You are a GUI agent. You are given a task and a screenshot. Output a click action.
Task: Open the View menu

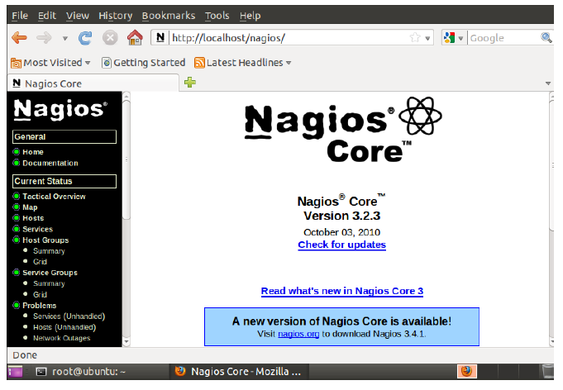click(78, 16)
